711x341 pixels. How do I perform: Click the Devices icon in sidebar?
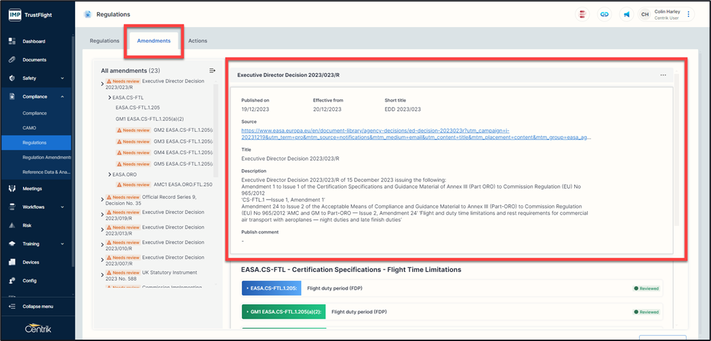pos(12,262)
